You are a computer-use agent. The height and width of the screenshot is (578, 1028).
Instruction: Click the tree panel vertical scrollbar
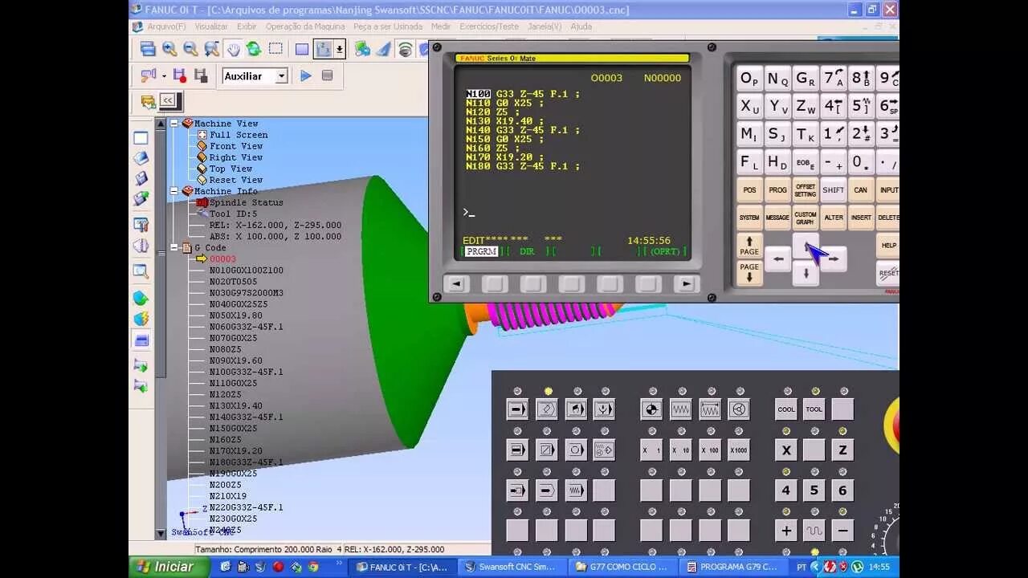pyautogui.click(x=161, y=329)
